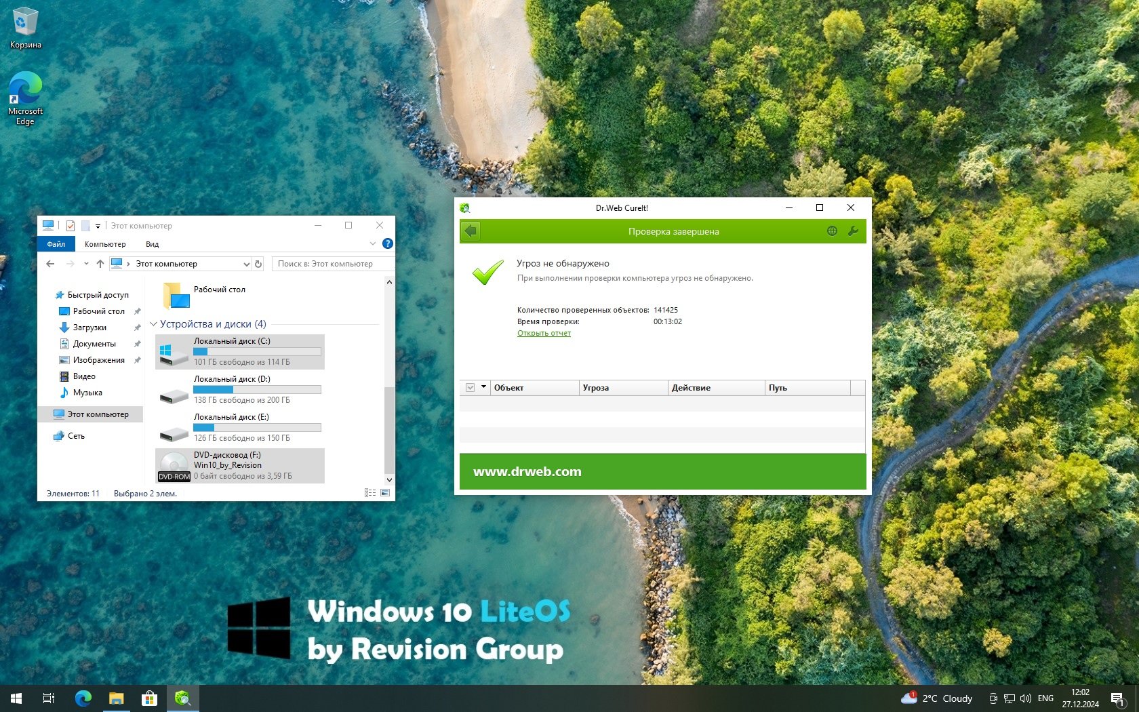The width and height of the screenshot is (1139, 712).
Task: Switch to the 'Вид' ribbon tab
Action: (152, 244)
